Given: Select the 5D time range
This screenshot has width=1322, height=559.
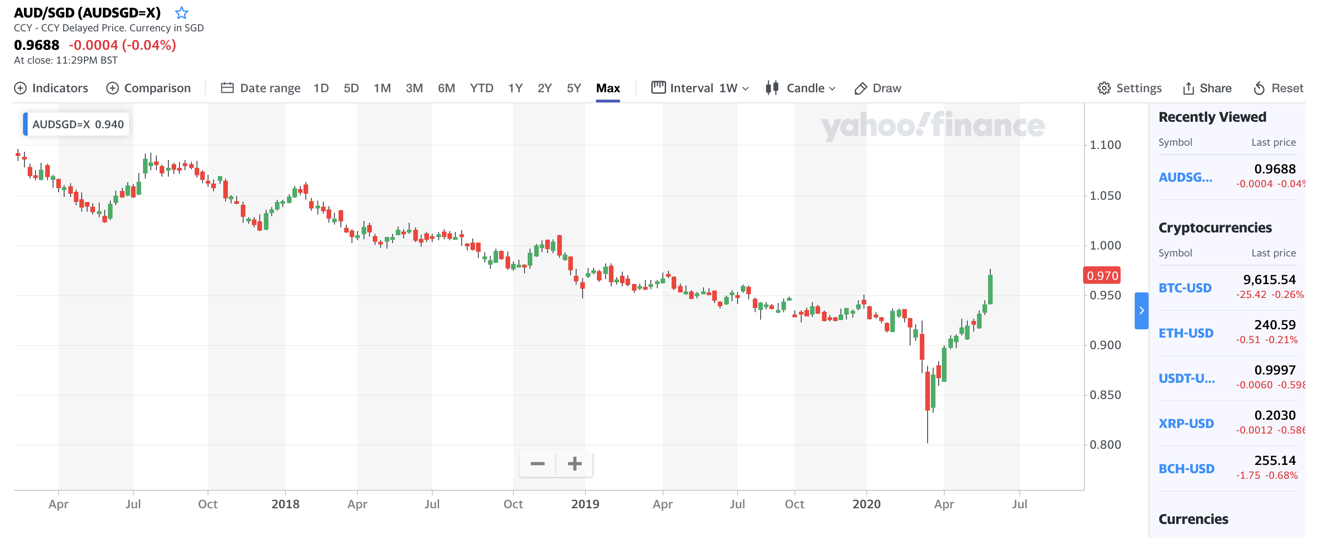Looking at the screenshot, I should coord(351,88).
